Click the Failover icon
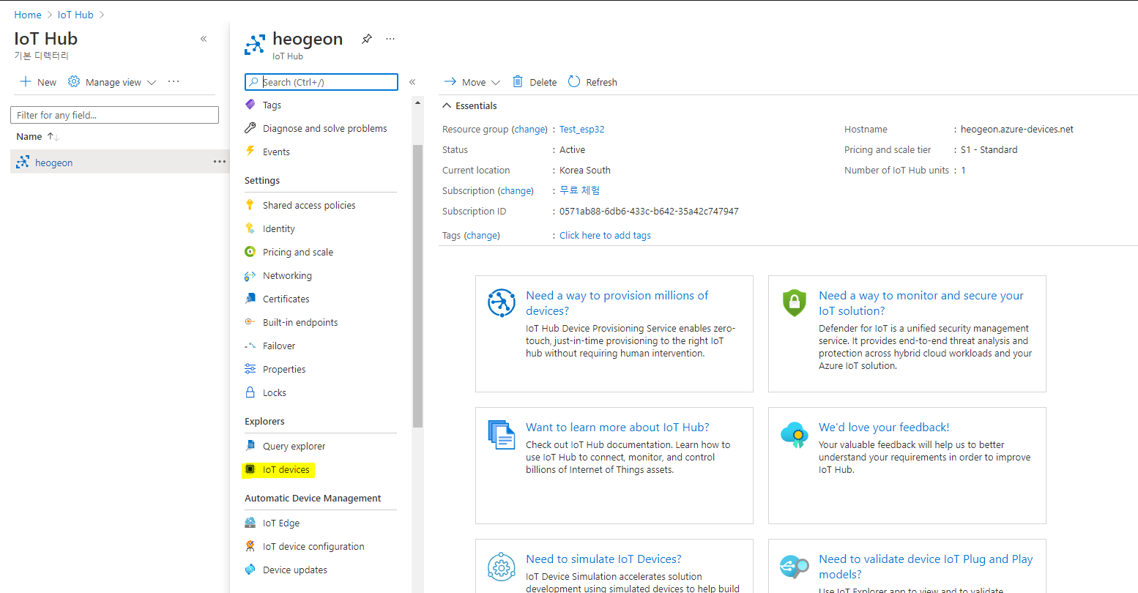The image size is (1138, 593). [x=250, y=346]
